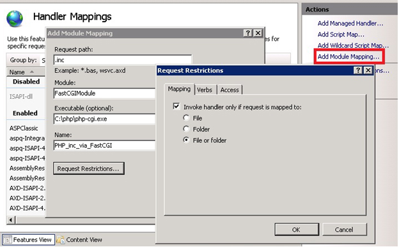This screenshot has height=247, width=399.
Task: Click the Handler Mappings globe icon
Action: (15, 19)
